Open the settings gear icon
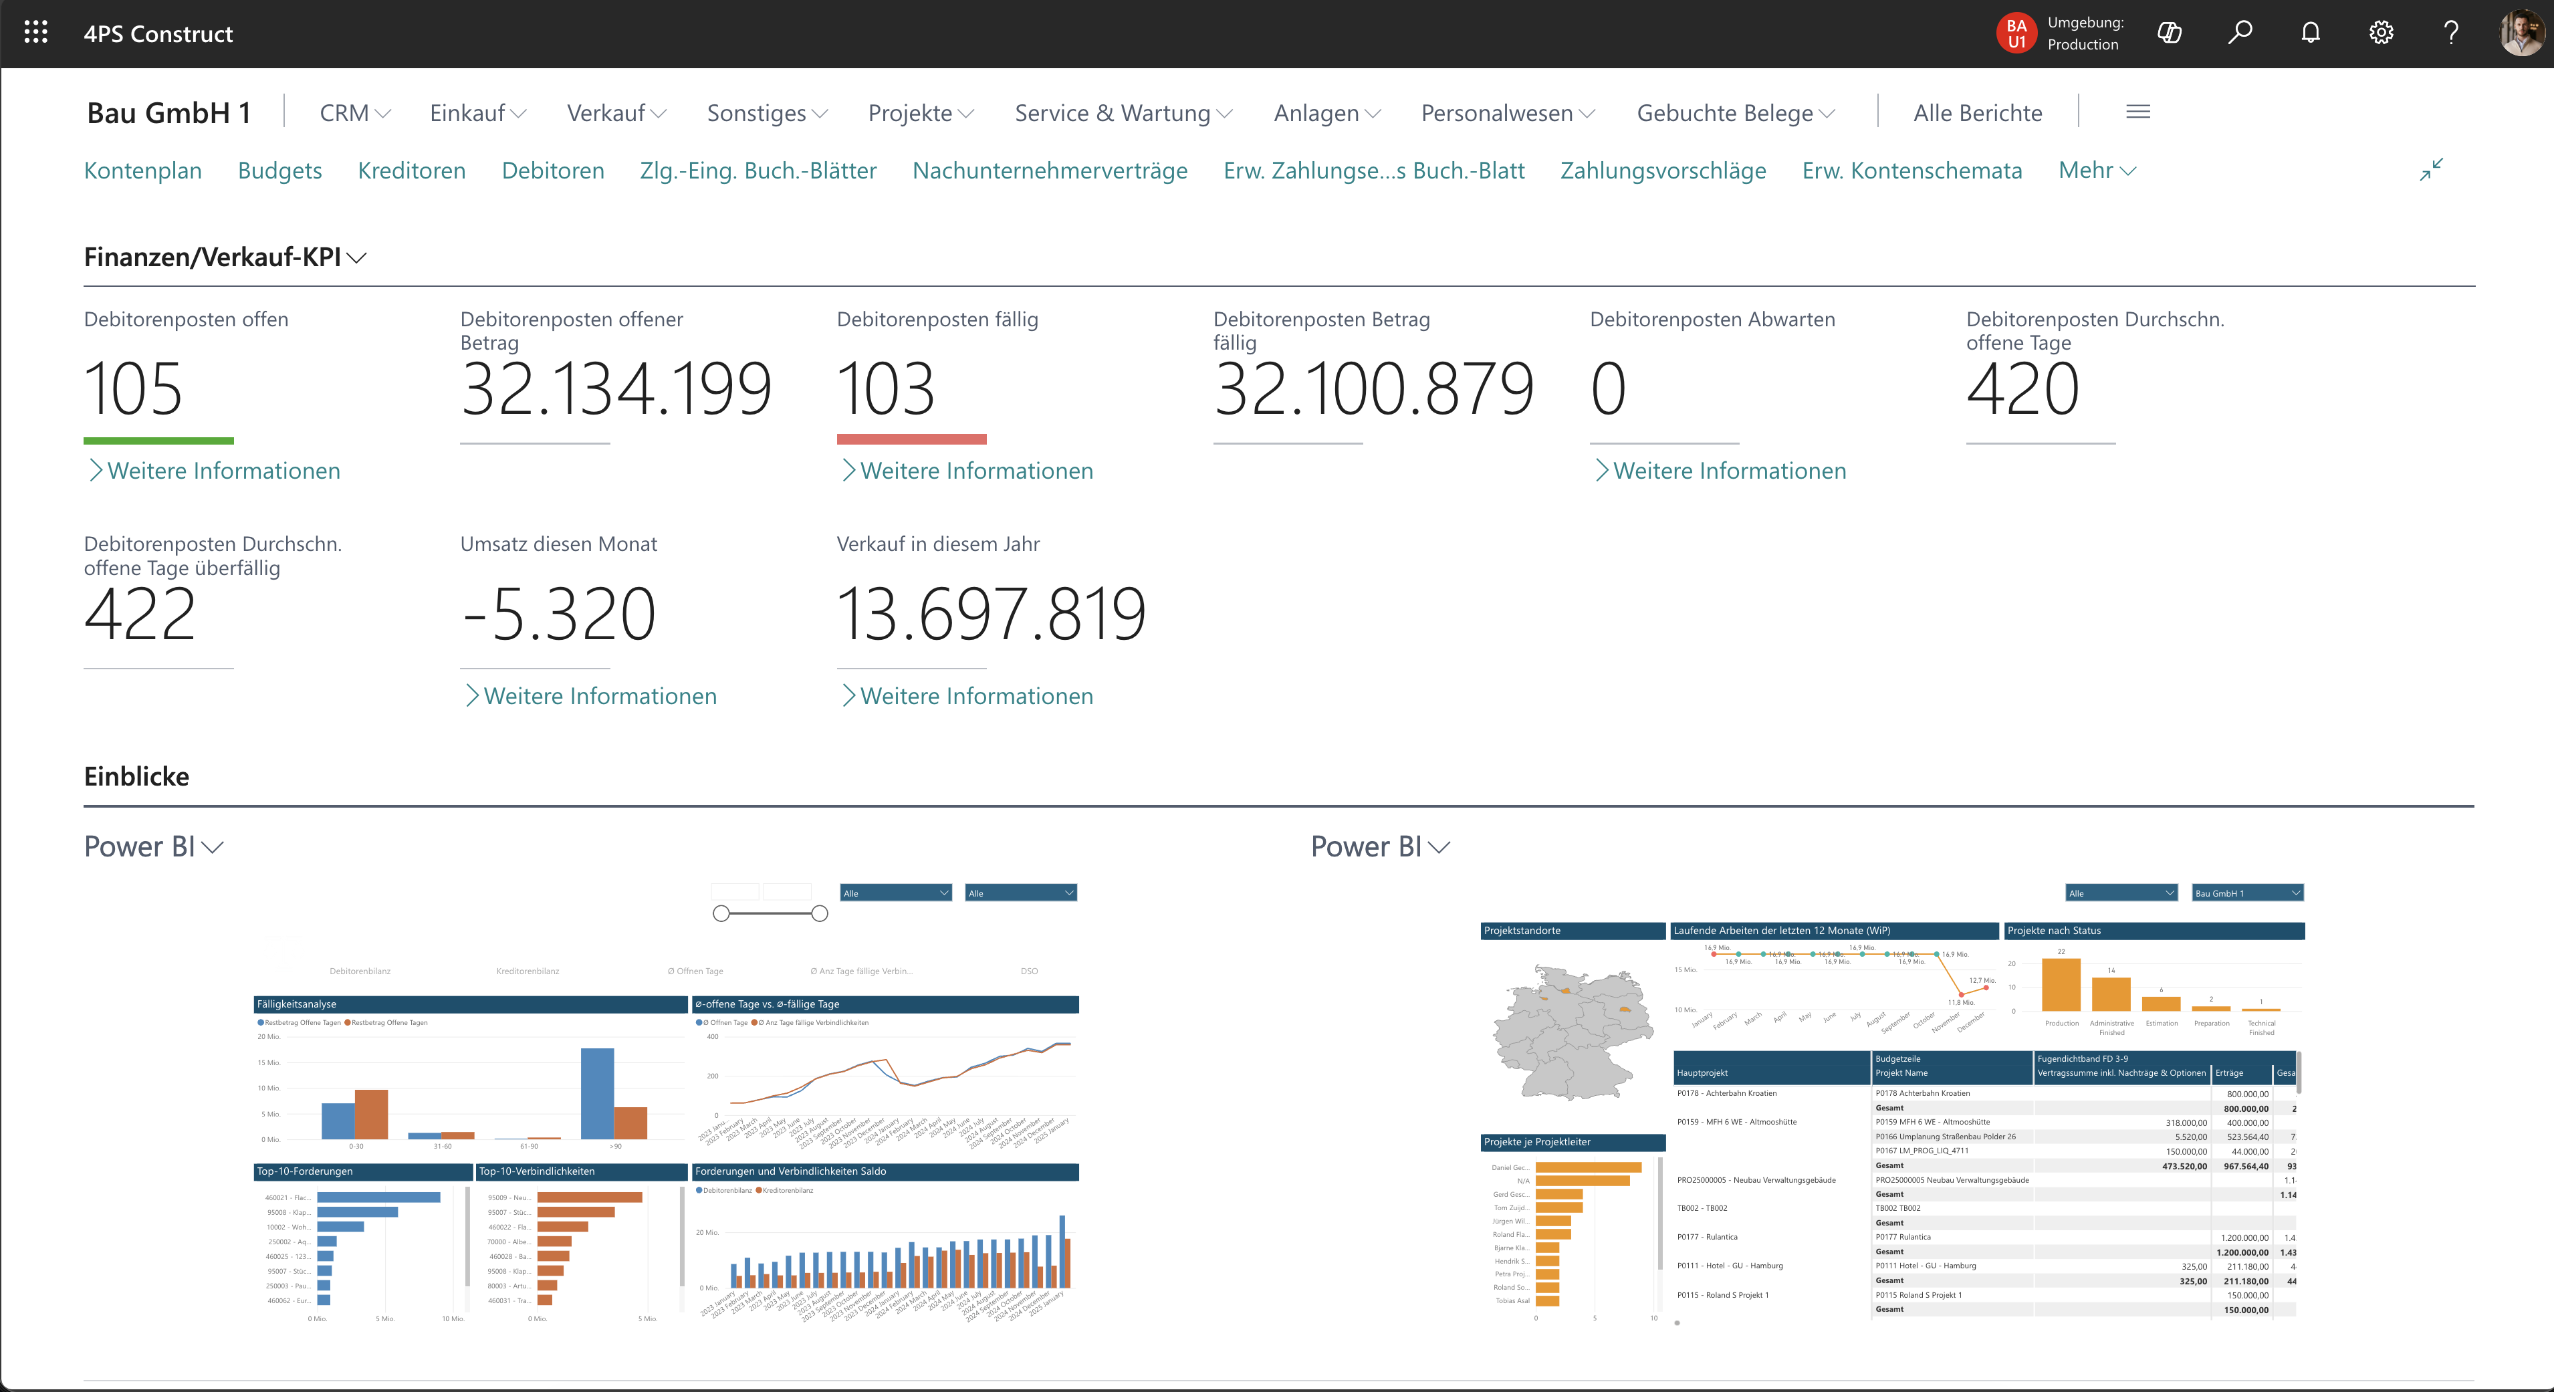This screenshot has width=2554, height=1392. pos(2380,33)
